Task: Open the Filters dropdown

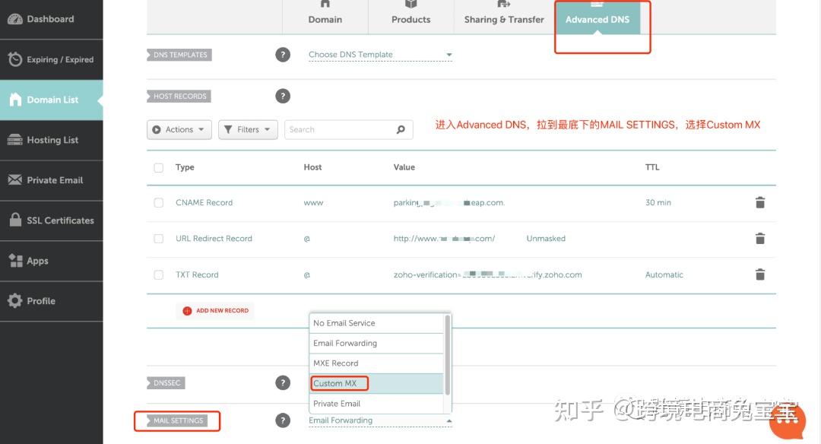Action: [x=248, y=130]
